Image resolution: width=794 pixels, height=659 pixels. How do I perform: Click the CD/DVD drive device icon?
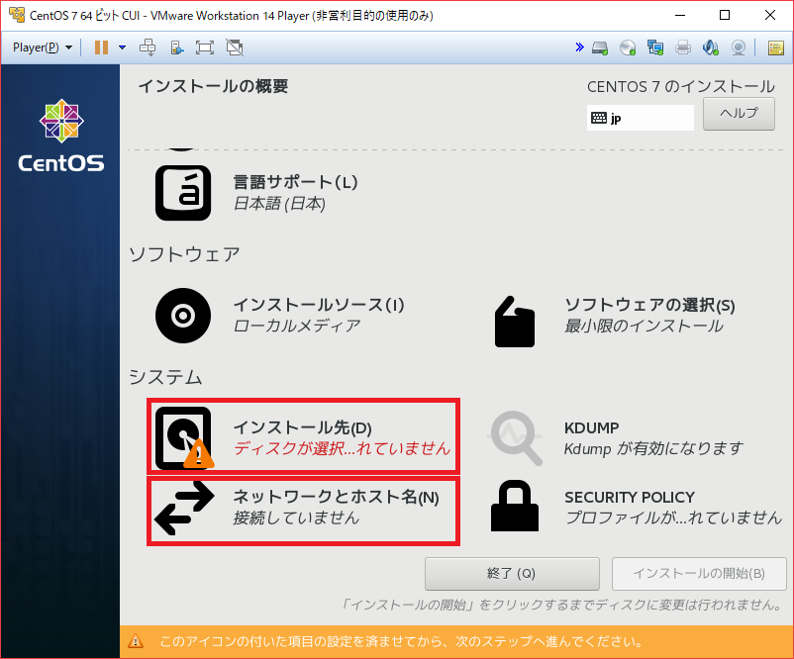(x=628, y=48)
